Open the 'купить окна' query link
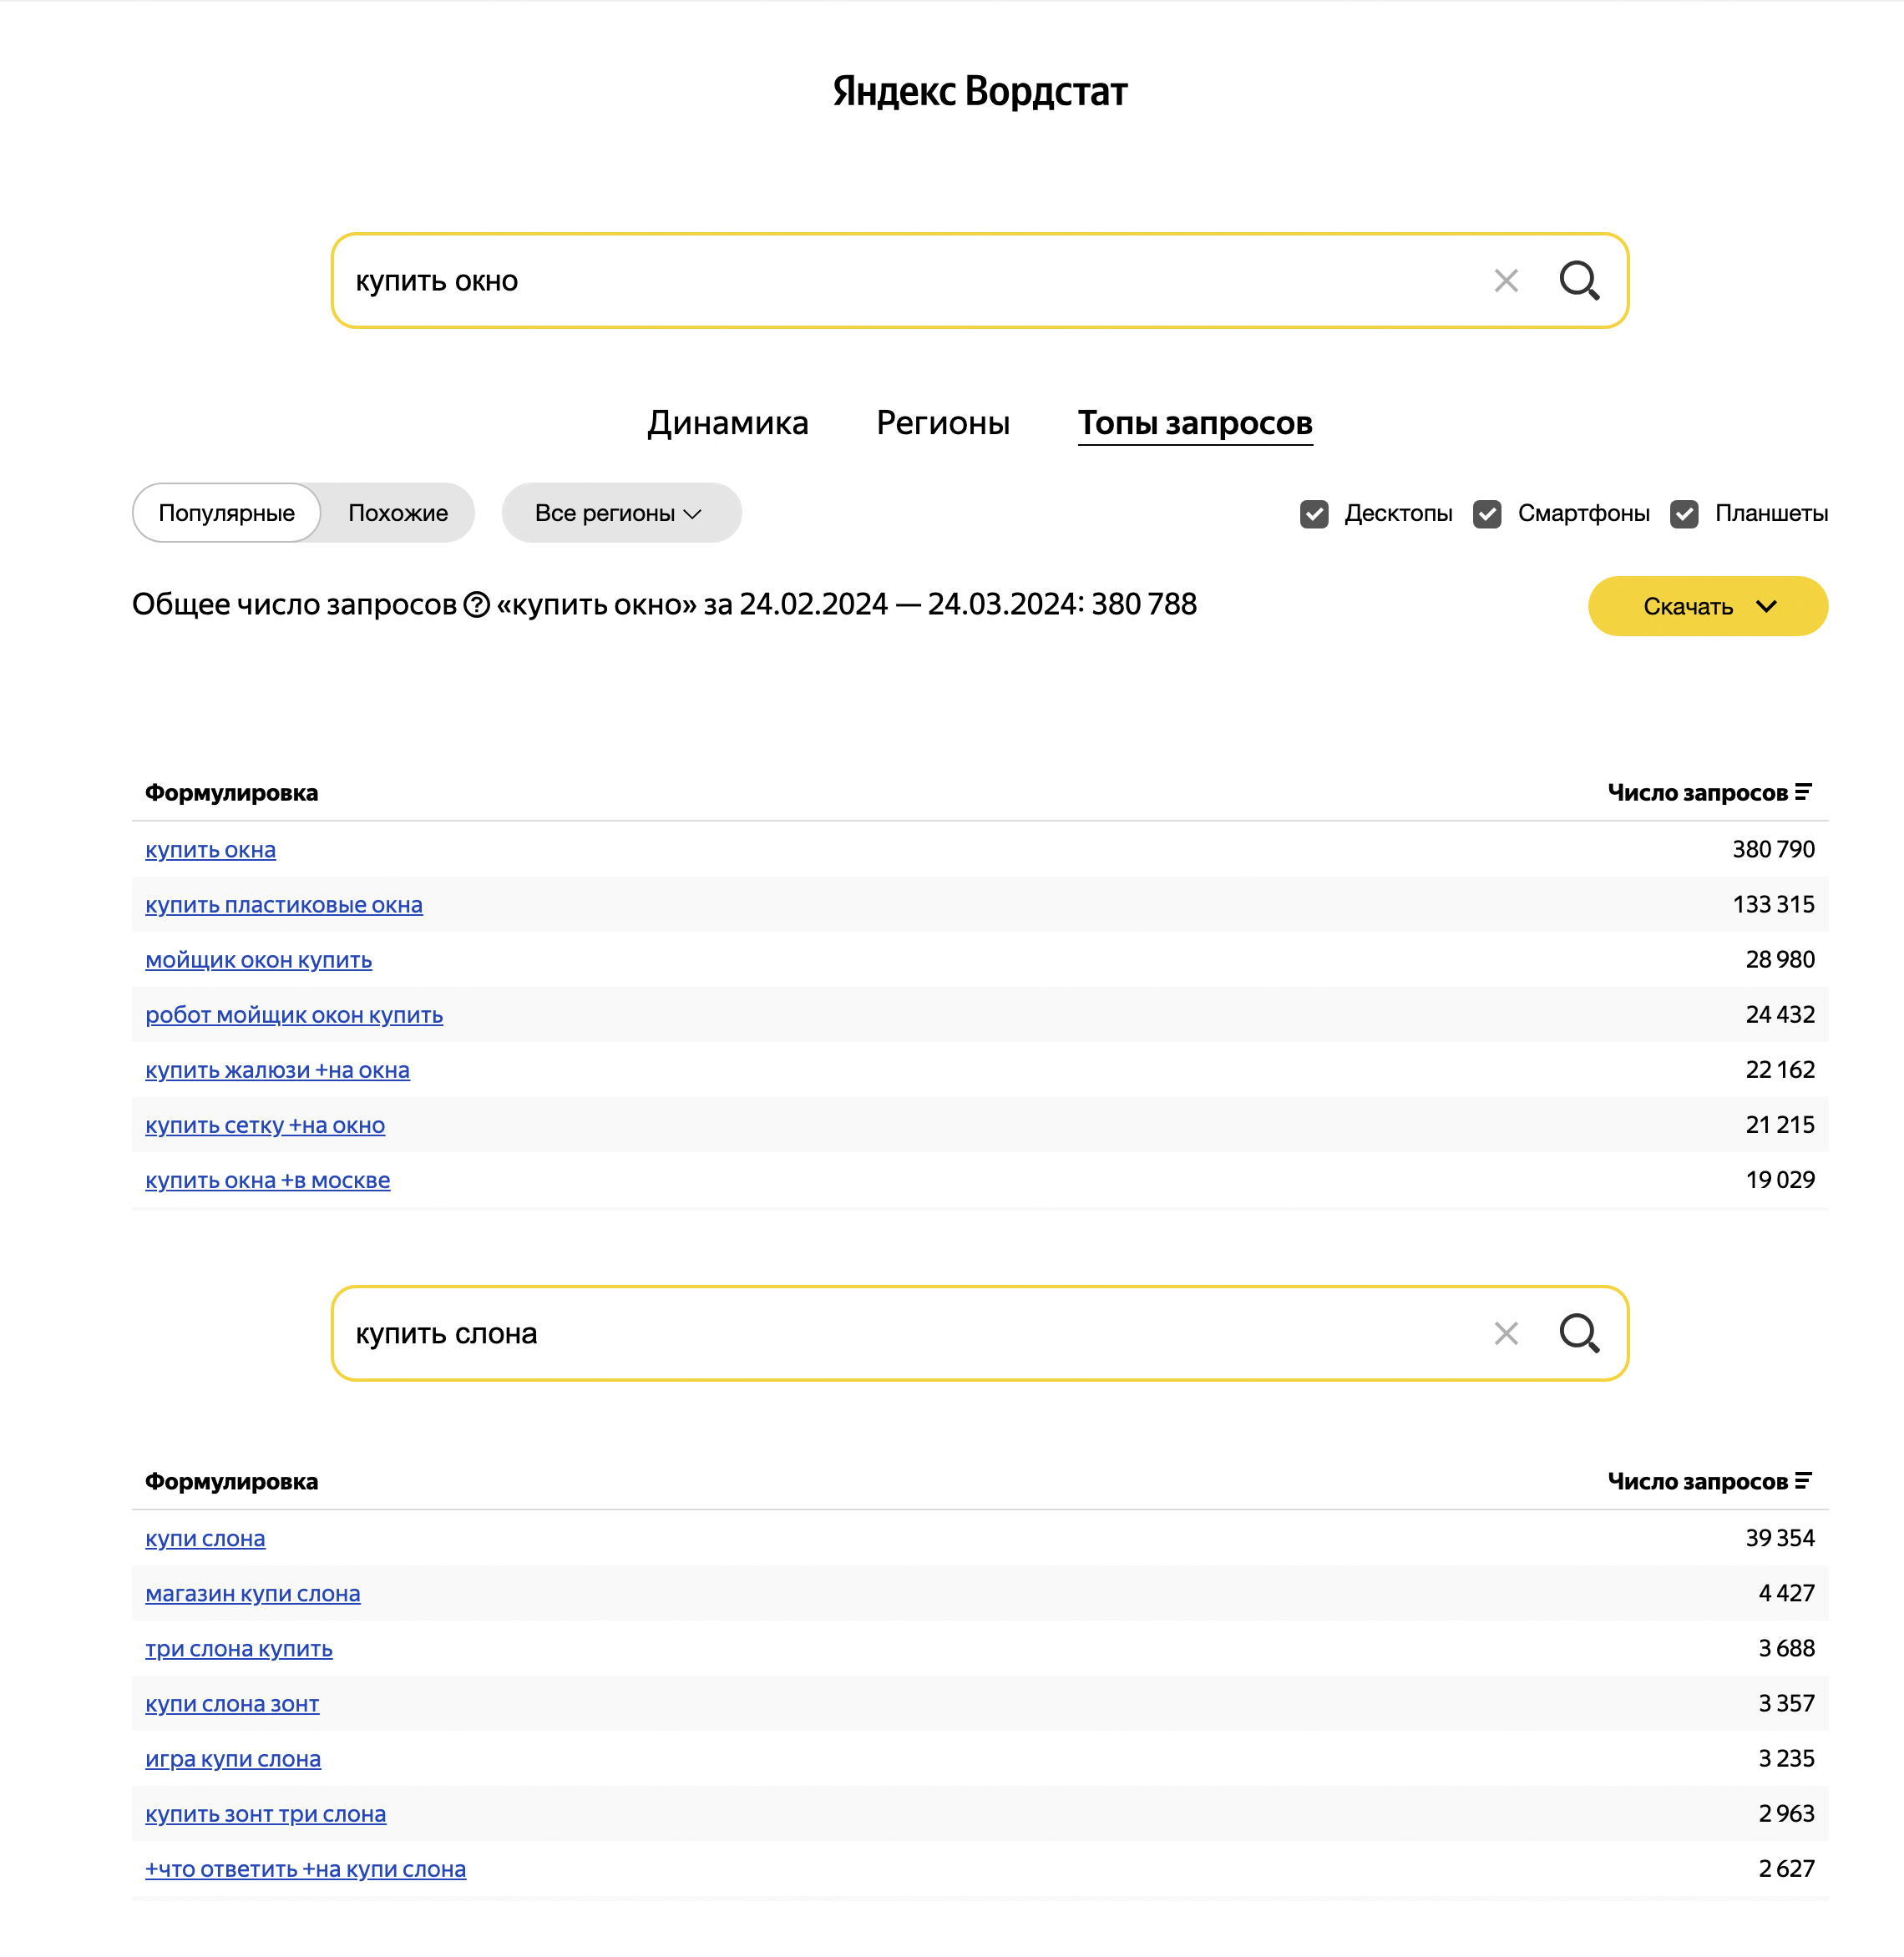This screenshot has height=1957, width=1904. point(210,850)
